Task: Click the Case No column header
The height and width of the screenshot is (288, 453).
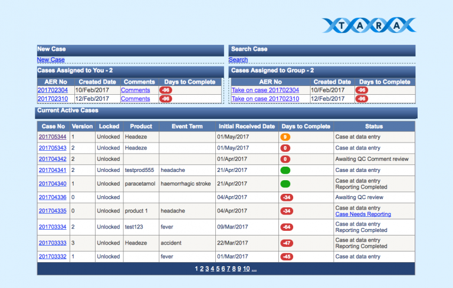Action: pyautogui.click(x=53, y=126)
